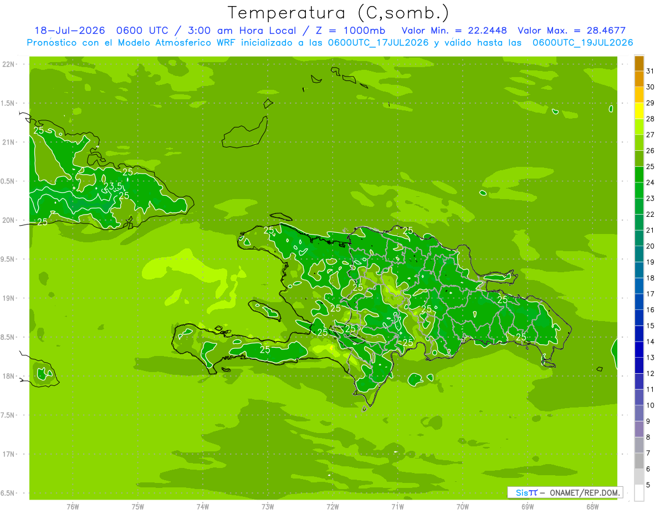Click 'Valor Max. = 28.4677'
The height and width of the screenshot is (514, 665).
point(572,31)
